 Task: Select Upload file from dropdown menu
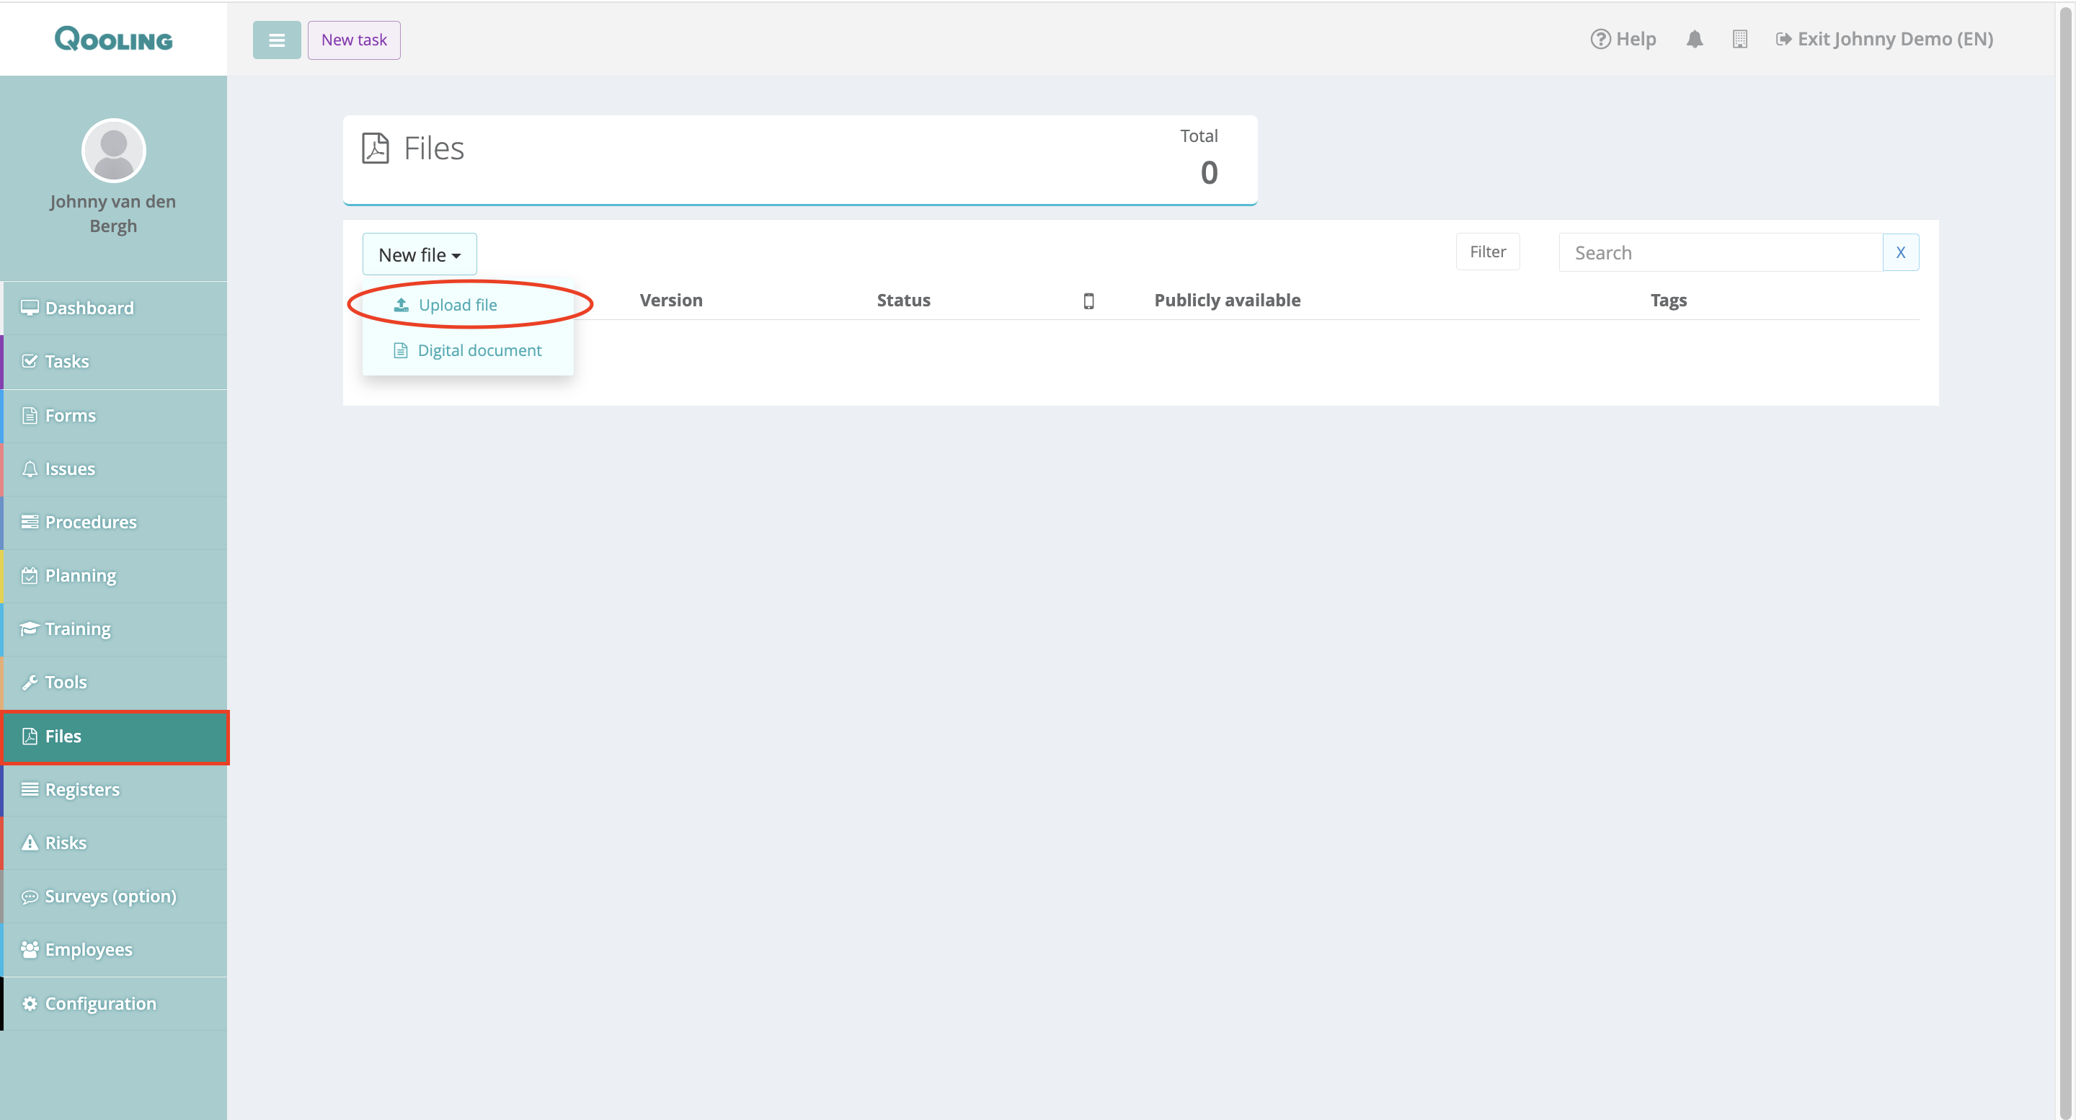click(x=457, y=305)
